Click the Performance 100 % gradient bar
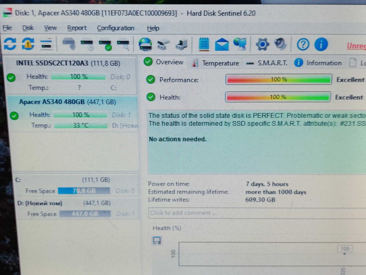This screenshot has width=366, height=275. (279, 79)
